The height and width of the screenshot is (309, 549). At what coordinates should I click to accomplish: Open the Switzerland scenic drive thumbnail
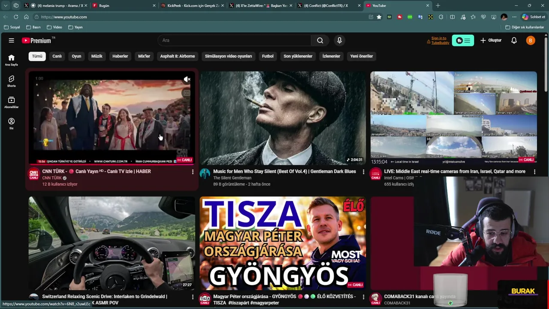tap(112, 243)
